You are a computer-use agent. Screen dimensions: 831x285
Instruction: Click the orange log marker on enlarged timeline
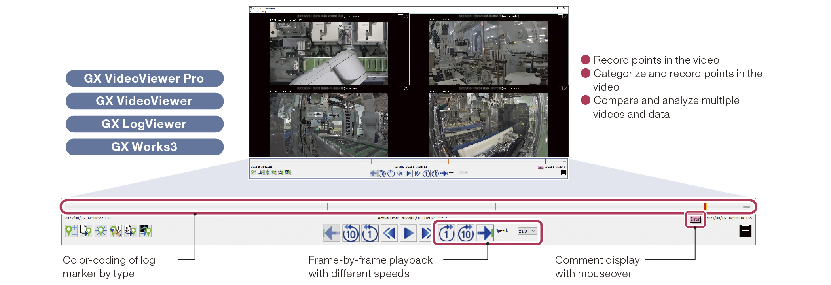(495, 206)
